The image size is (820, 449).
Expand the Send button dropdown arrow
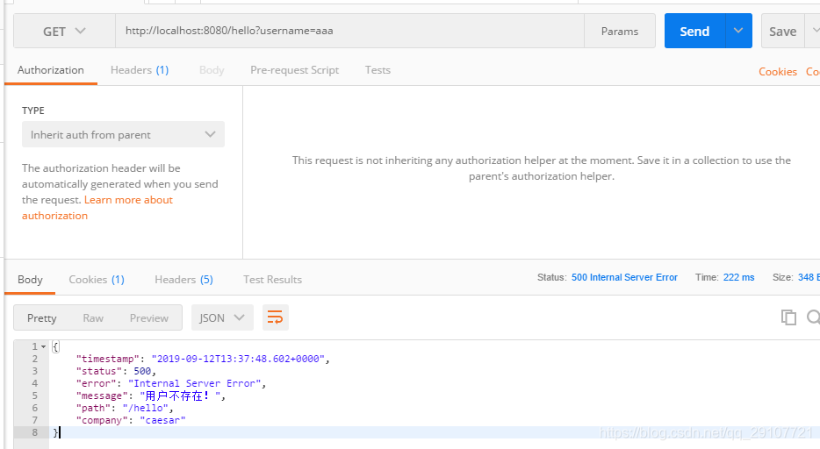(738, 31)
